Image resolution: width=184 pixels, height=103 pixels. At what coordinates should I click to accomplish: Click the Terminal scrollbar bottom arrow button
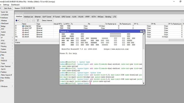coord(144,83)
